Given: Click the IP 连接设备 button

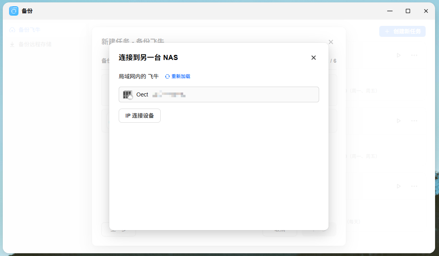Looking at the screenshot, I should coord(140,116).
